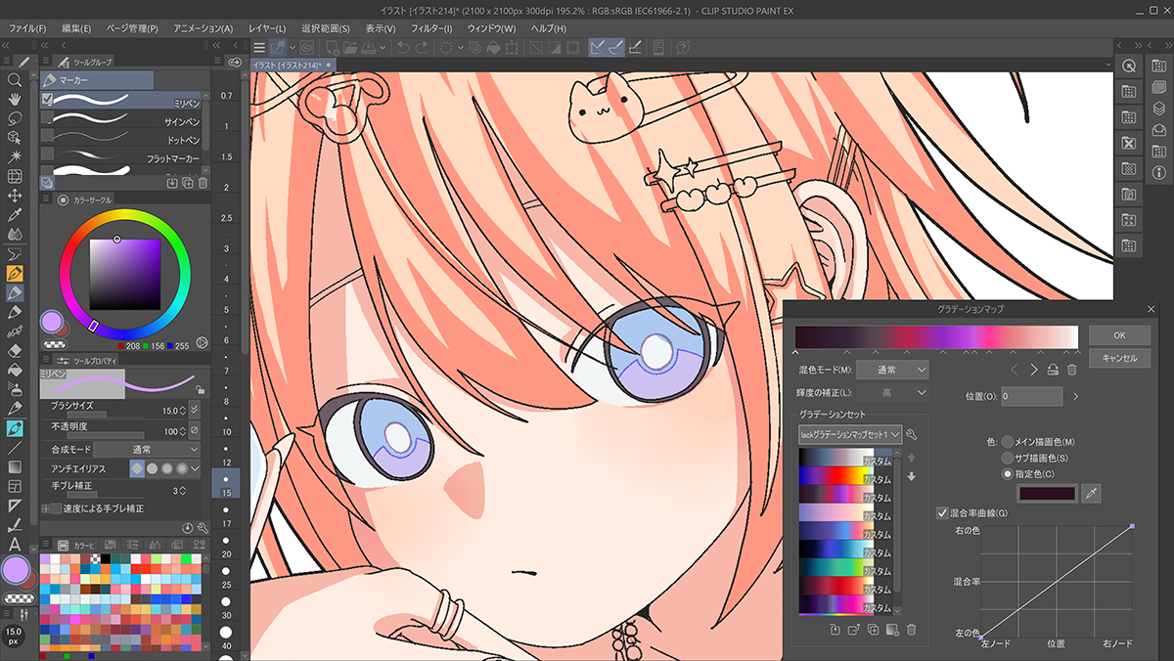Open the フィルター menu

(431, 28)
